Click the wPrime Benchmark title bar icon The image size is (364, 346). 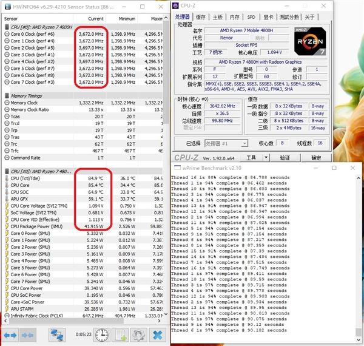[x=177, y=168]
